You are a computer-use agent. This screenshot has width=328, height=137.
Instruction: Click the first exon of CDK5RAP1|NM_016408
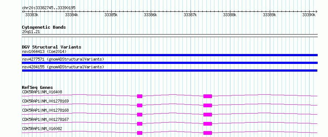(x=140, y=96)
